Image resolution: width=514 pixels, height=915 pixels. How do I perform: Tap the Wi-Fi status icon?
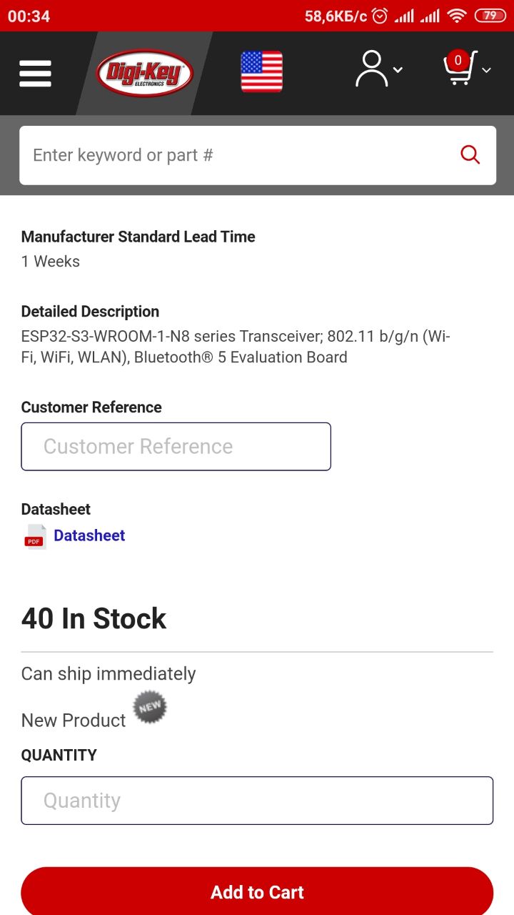456,16
